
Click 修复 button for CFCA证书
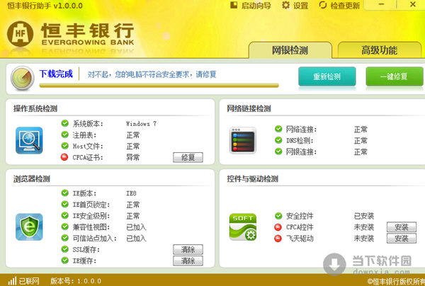click(188, 157)
